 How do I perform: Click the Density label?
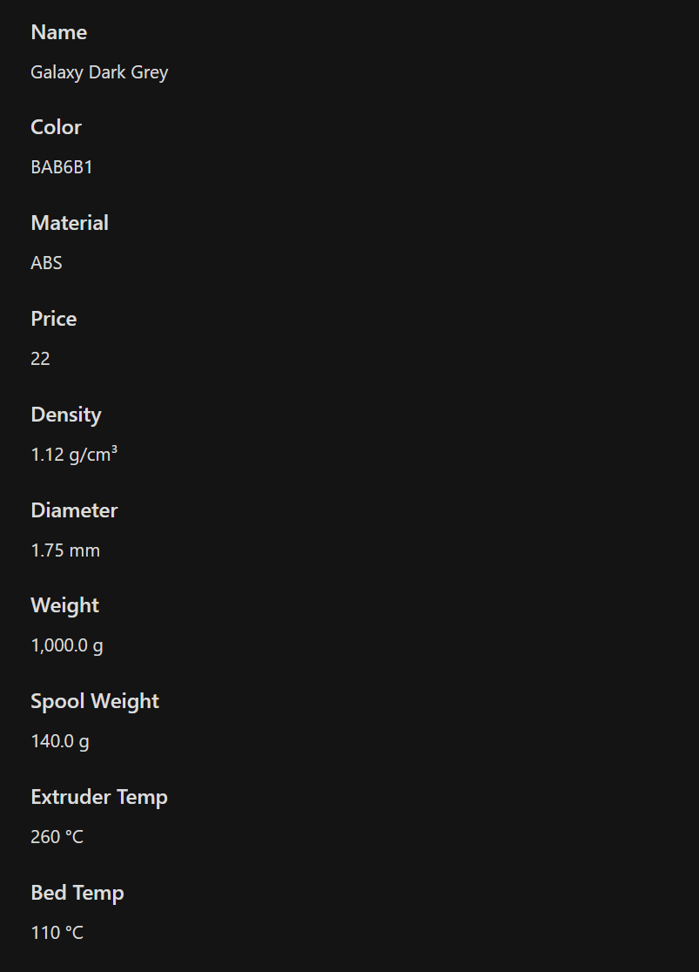[66, 415]
